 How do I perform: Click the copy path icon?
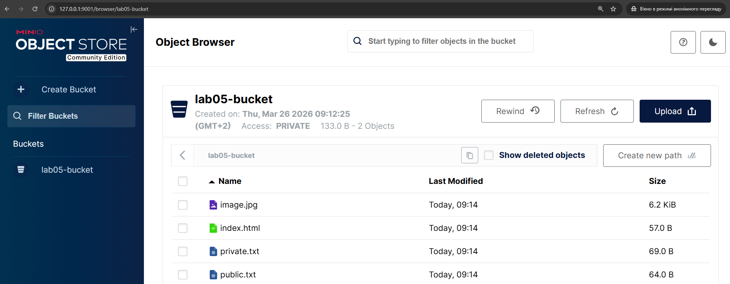click(x=469, y=156)
